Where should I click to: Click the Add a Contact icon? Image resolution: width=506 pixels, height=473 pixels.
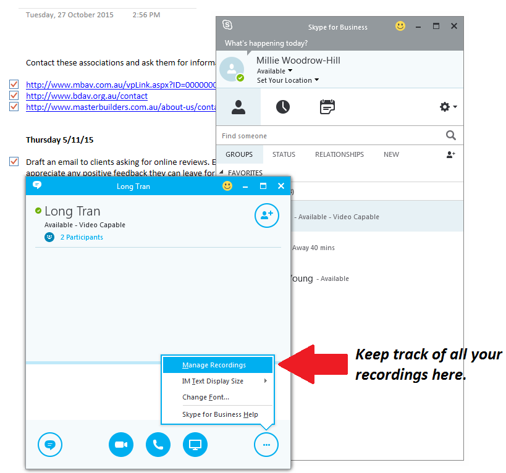click(x=451, y=155)
